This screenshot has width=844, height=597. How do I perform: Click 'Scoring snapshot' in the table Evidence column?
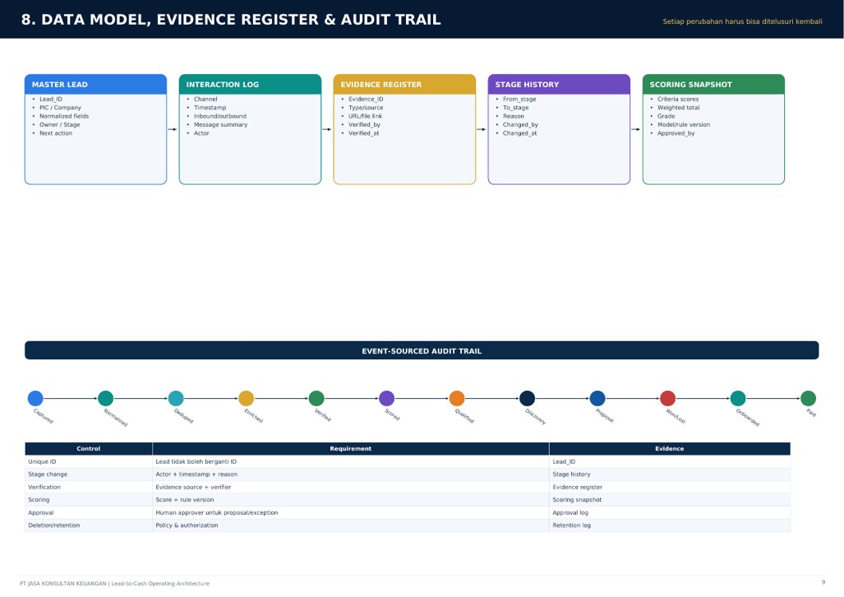pos(670,500)
